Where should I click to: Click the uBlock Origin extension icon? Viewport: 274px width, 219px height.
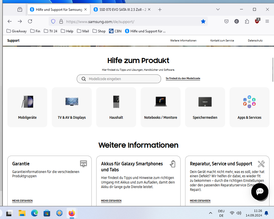[x=257, y=21]
